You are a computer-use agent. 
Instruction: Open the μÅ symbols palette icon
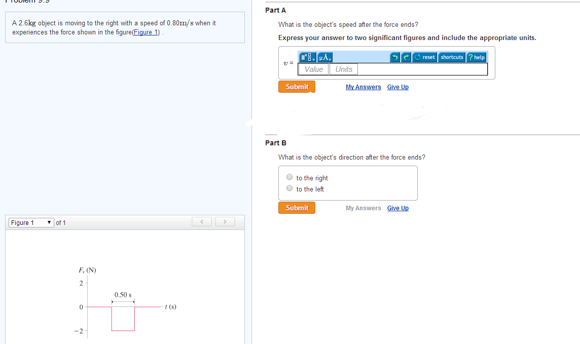(323, 57)
